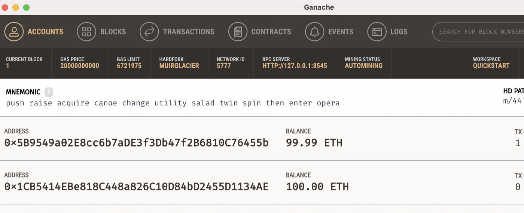Click the mnemonic help question mark
The image size is (524, 213).
point(49,92)
